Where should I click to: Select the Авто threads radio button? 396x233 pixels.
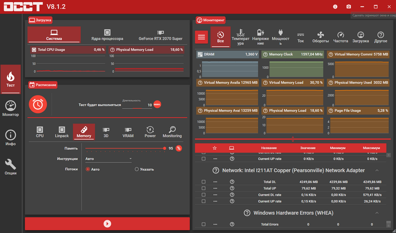[88, 169]
